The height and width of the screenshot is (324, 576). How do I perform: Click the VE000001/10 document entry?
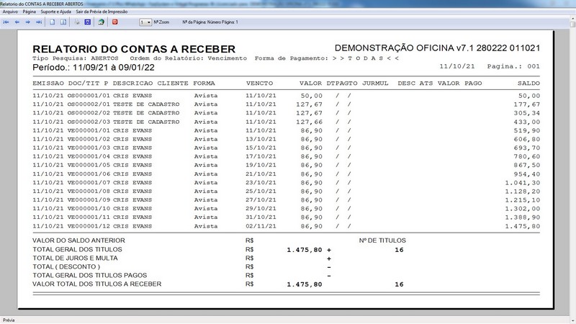pos(89,209)
